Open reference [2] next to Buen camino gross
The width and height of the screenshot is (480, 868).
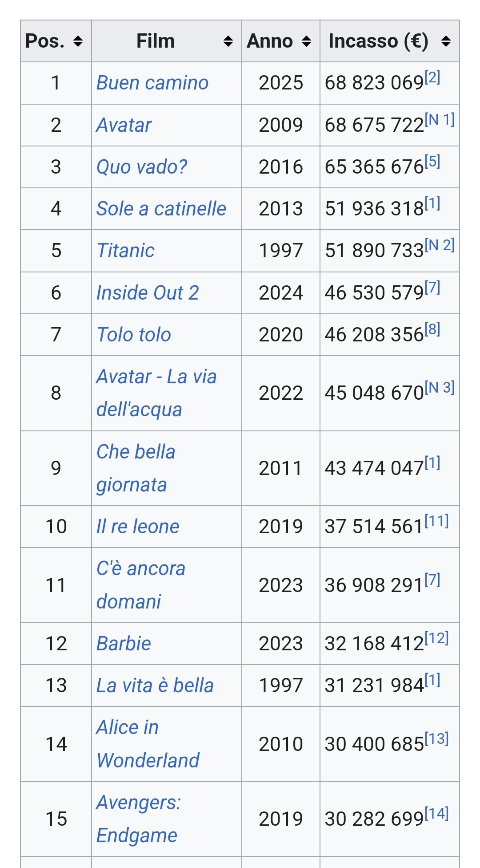pyautogui.click(x=432, y=77)
